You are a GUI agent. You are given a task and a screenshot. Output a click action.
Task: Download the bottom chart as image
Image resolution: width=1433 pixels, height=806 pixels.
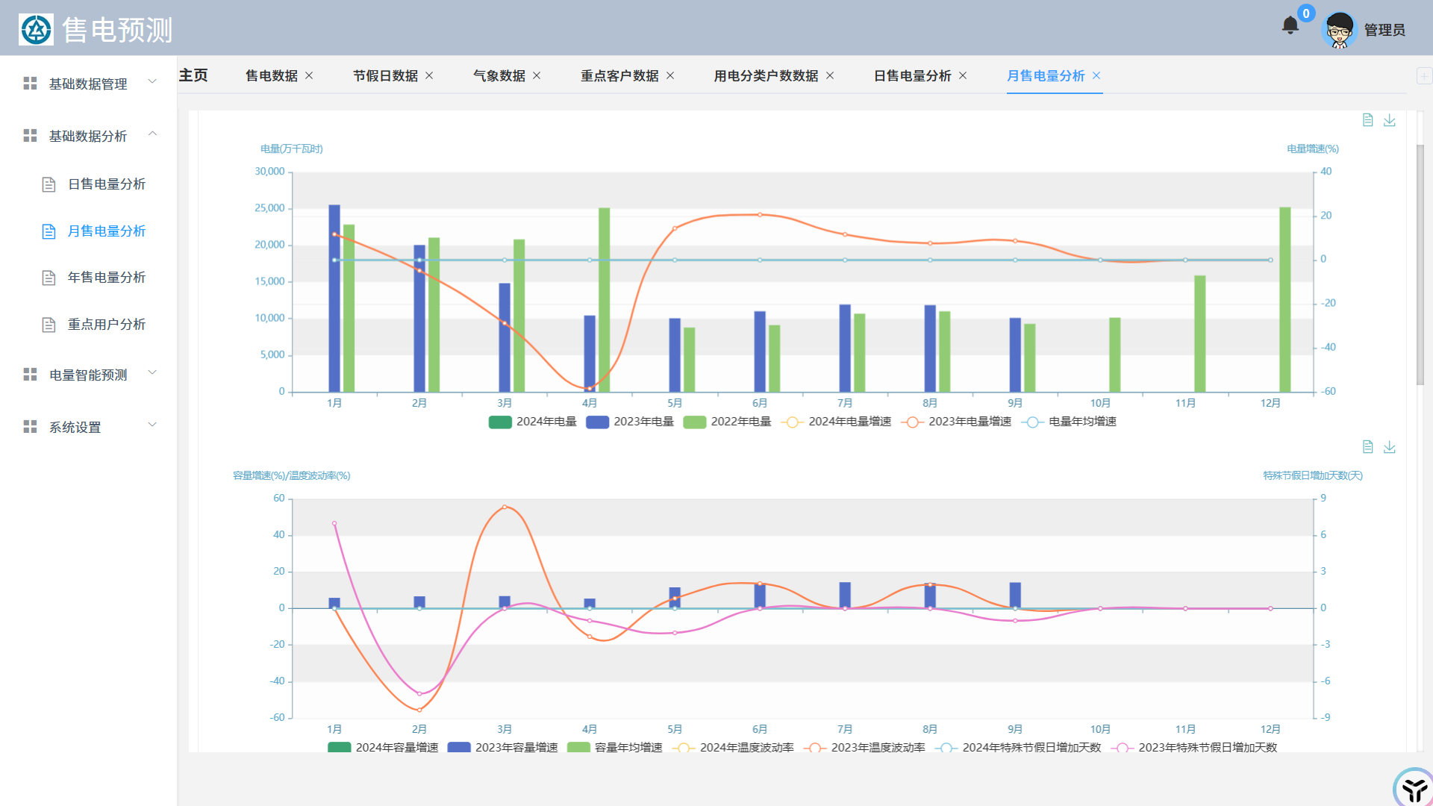(x=1389, y=447)
